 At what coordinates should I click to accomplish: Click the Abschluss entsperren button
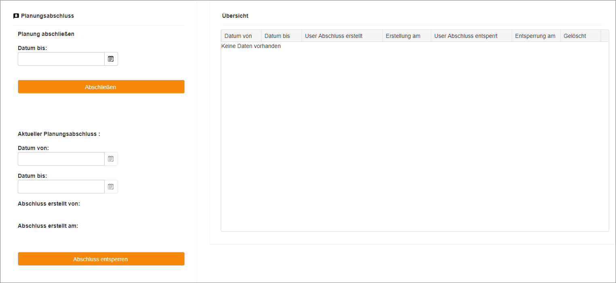[x=101, y=259]
